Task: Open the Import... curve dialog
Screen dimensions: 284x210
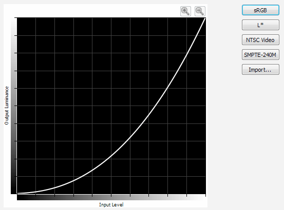Action: pyautogui.click(x=260, y=69)
